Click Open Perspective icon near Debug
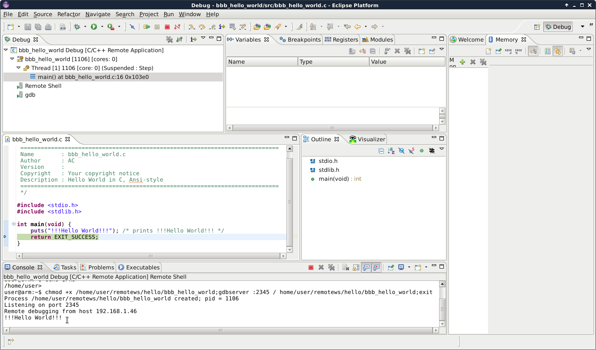The width and height of the screenshot is (596, 350). pos(537,27)
